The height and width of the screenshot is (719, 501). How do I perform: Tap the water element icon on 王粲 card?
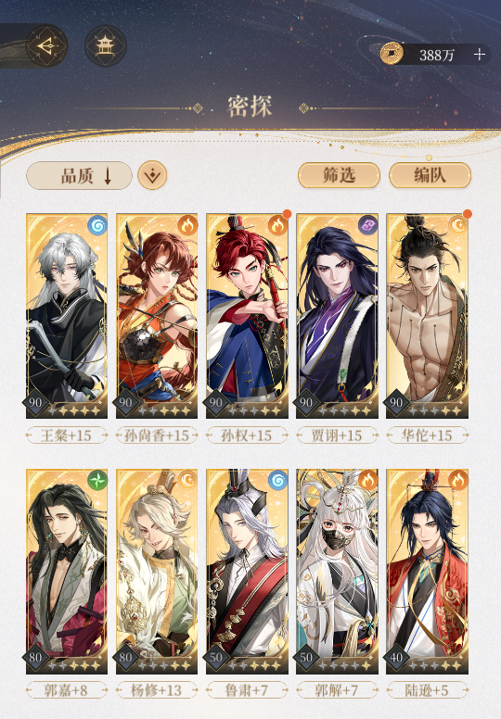coord(97,225)
